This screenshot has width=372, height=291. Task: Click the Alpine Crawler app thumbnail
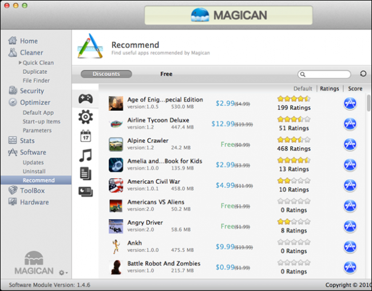pos(116,144)
